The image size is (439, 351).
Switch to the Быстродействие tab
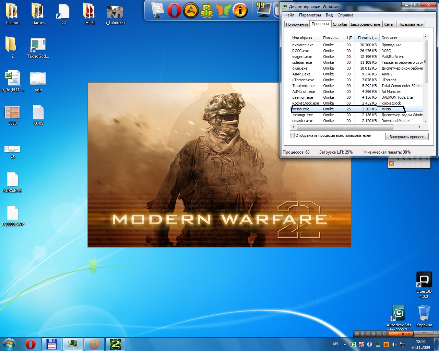click(x=365, y=24)
